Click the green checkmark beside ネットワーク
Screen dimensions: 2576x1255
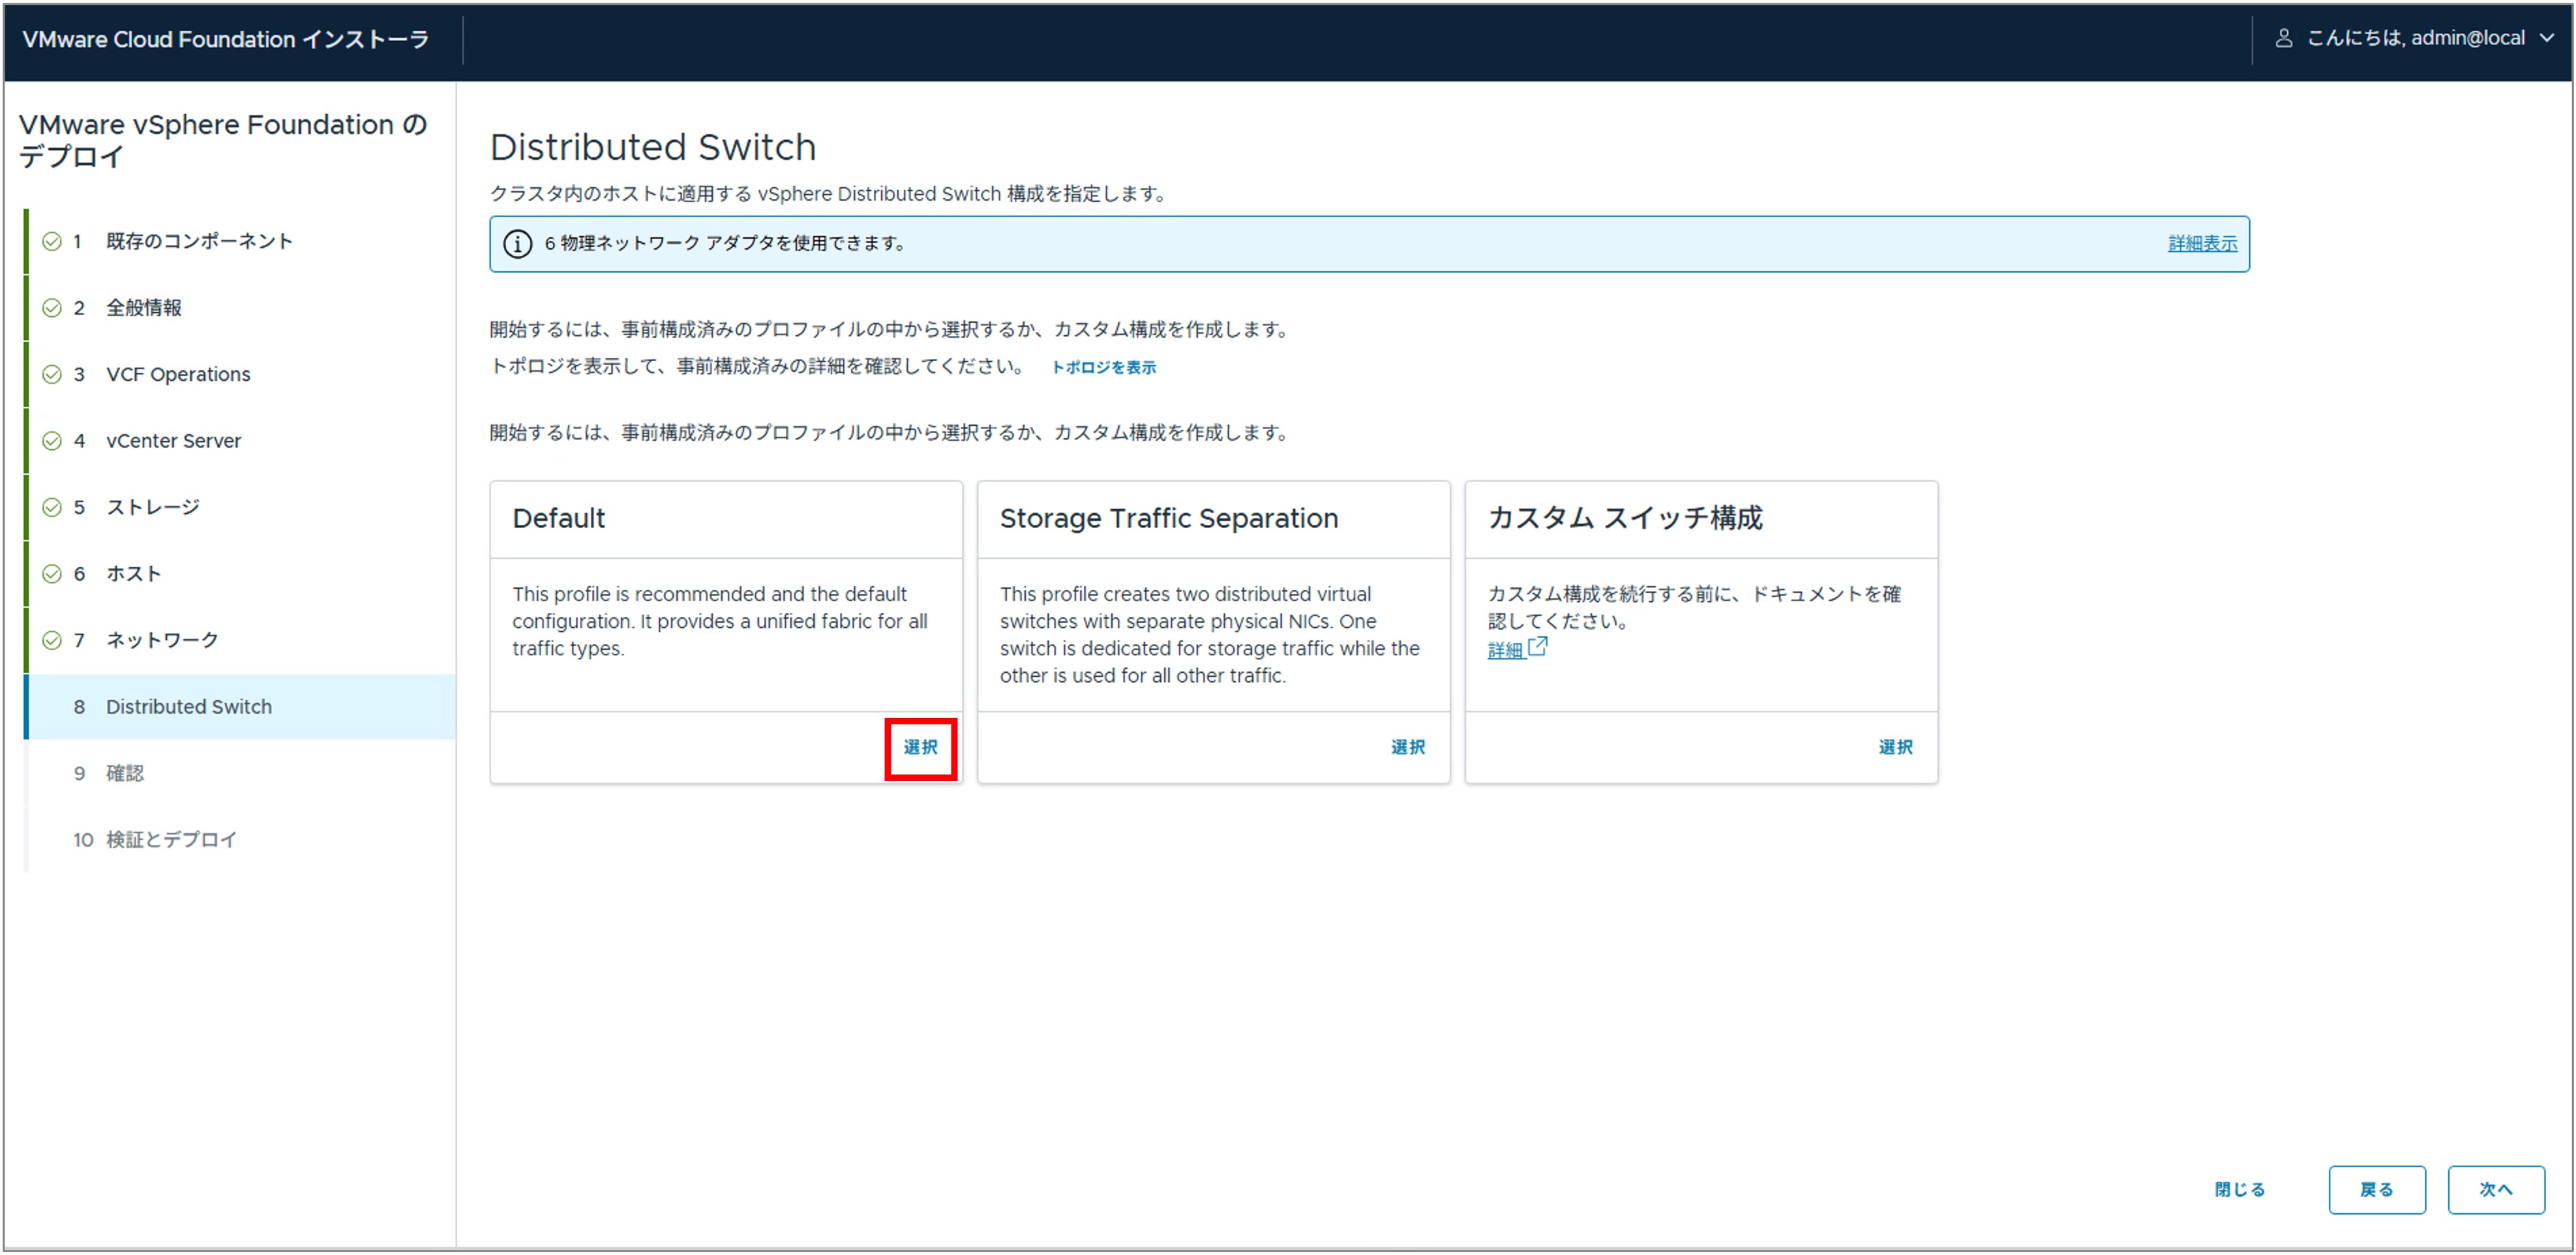tap(52, 640)
